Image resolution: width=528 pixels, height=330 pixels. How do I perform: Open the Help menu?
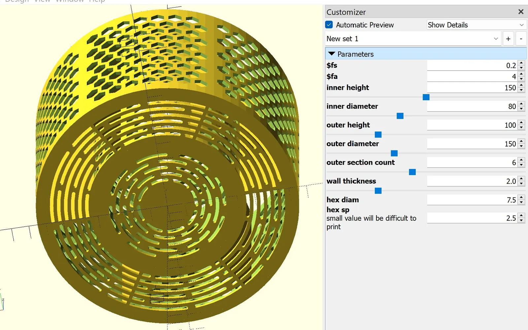97,1
